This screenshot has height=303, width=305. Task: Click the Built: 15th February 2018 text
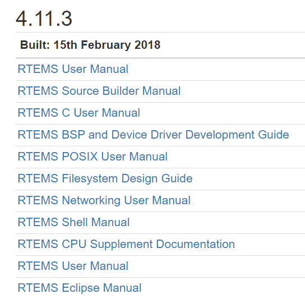90,45
